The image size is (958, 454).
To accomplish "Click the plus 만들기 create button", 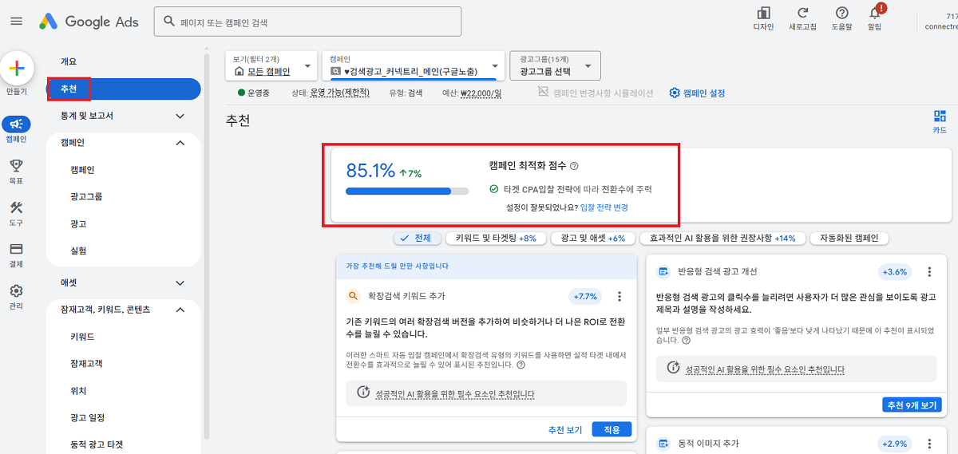I will point(17,69).
